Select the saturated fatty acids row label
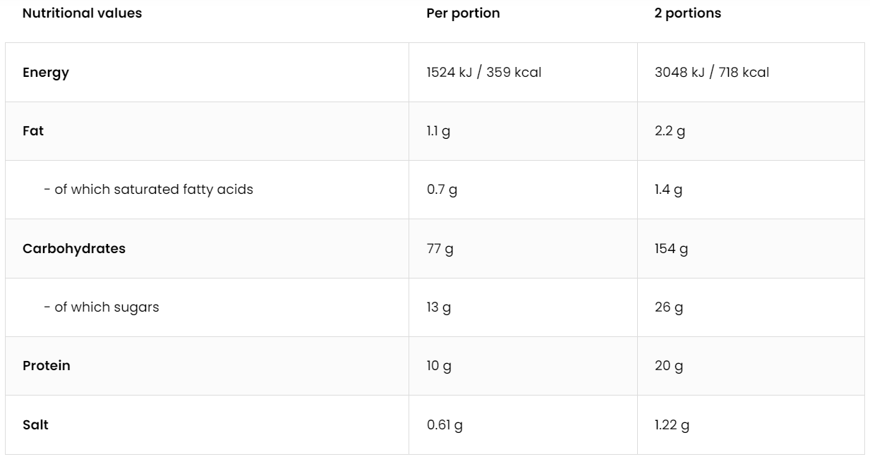 click(153, 190)
